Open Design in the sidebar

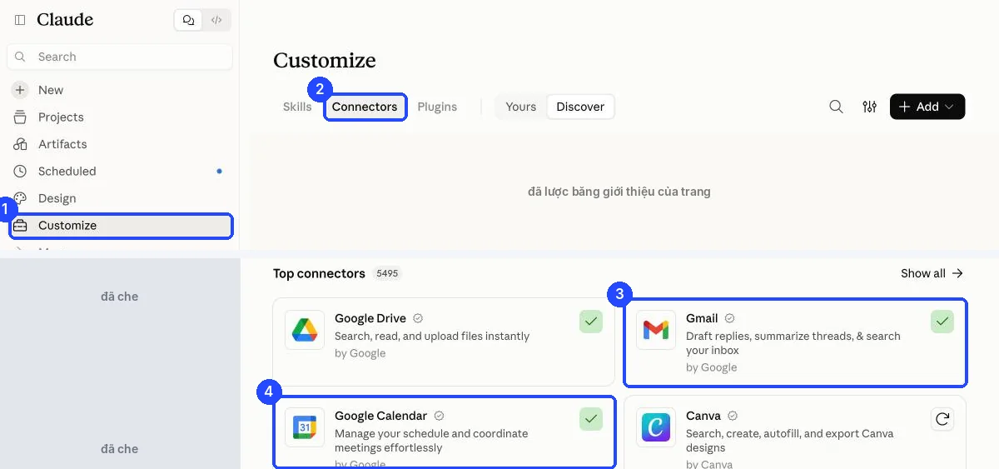point(120,198)
